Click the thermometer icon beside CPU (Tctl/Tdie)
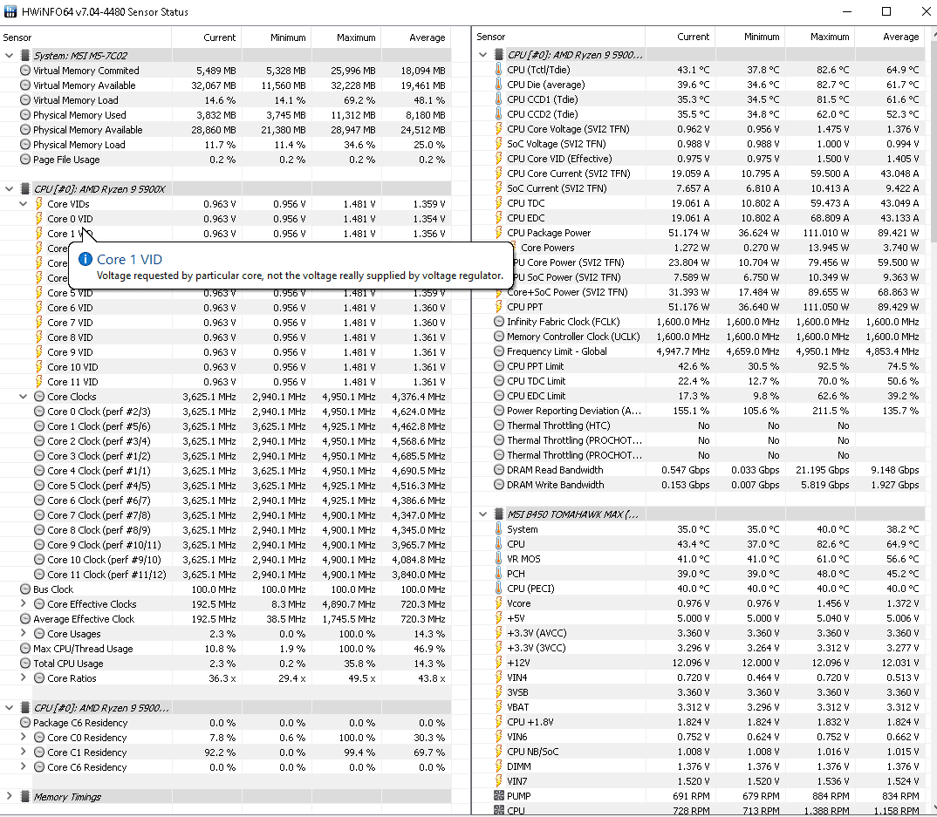Viewport: 937px width, 817px height. click(x=499, y=70)
